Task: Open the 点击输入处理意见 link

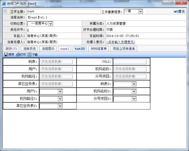Action: coord(121,42)
